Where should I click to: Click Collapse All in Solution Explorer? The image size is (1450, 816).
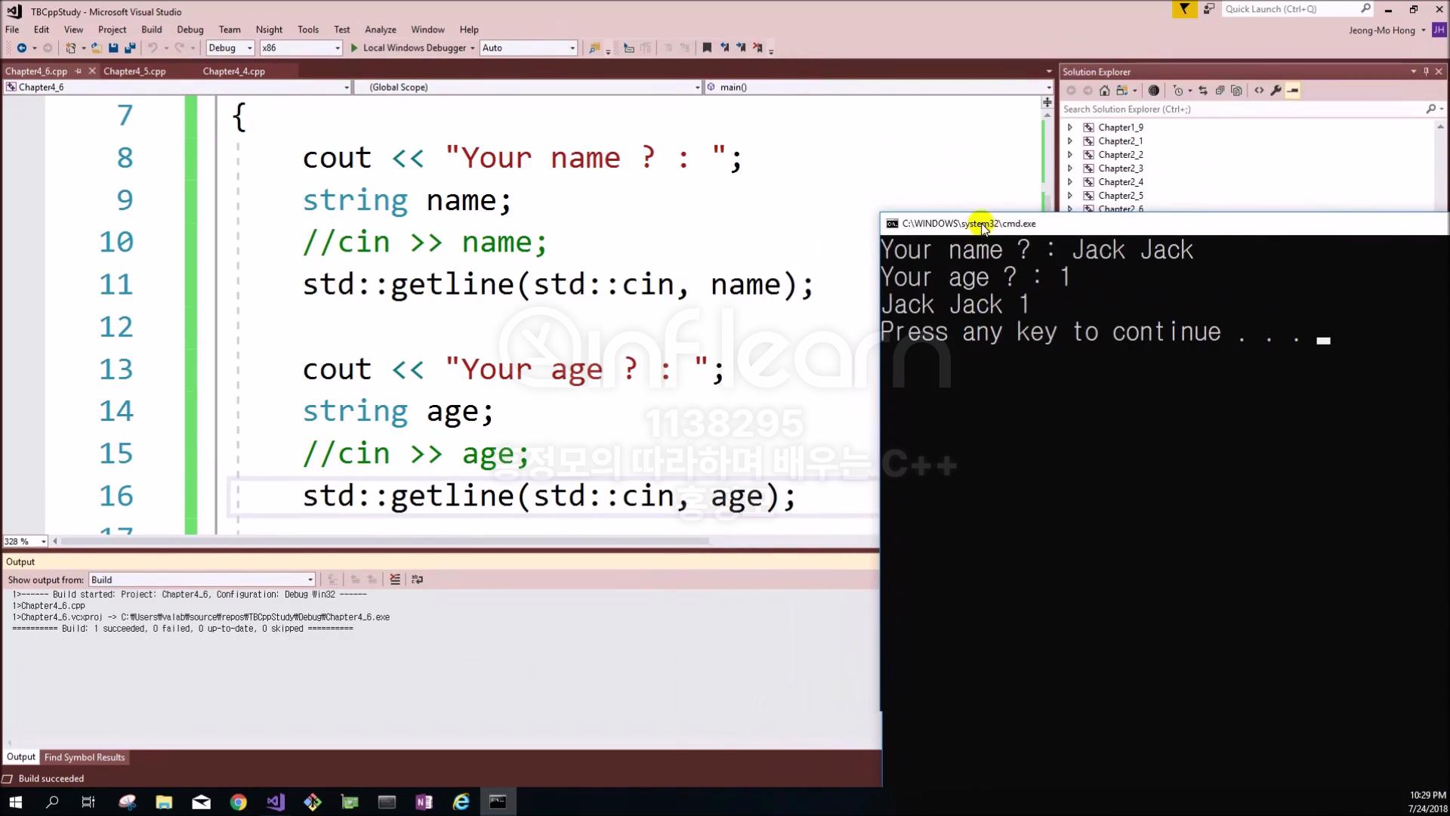[x=1220, y=91]
